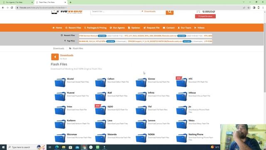Click the shopping cart icon
Image resolution: width=266 pixels, height=150 pixels.
tap(198, 11)
